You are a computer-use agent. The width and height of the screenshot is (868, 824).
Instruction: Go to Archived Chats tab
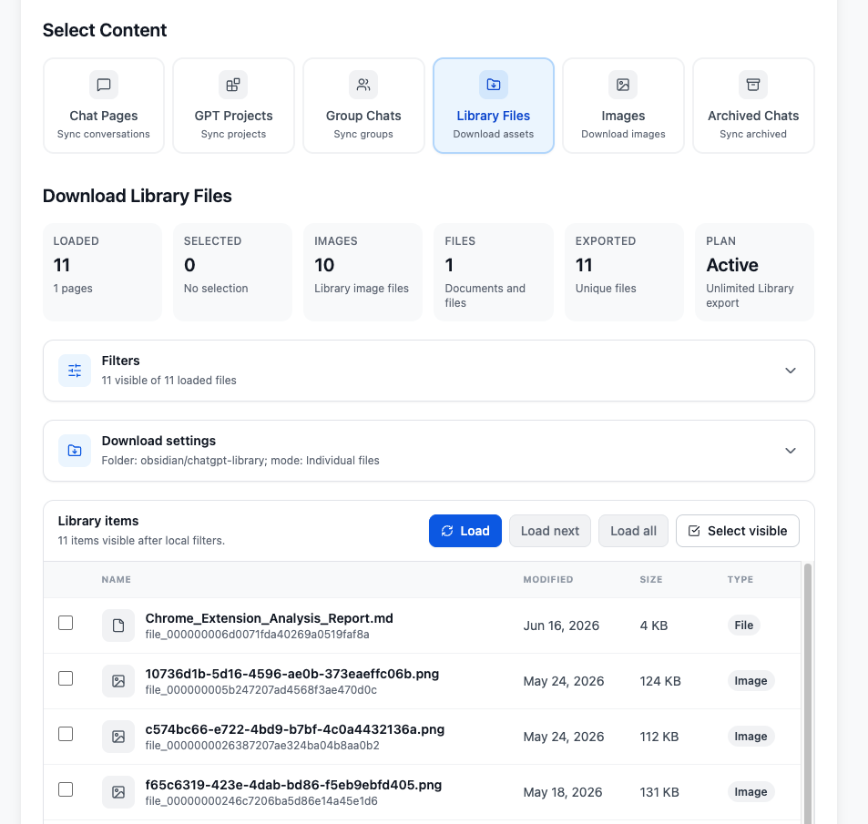753,106
